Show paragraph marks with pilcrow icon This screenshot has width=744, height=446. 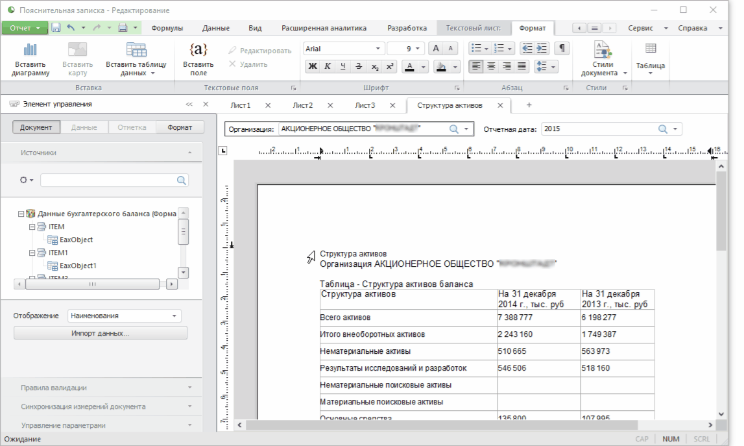click(562, 49)
